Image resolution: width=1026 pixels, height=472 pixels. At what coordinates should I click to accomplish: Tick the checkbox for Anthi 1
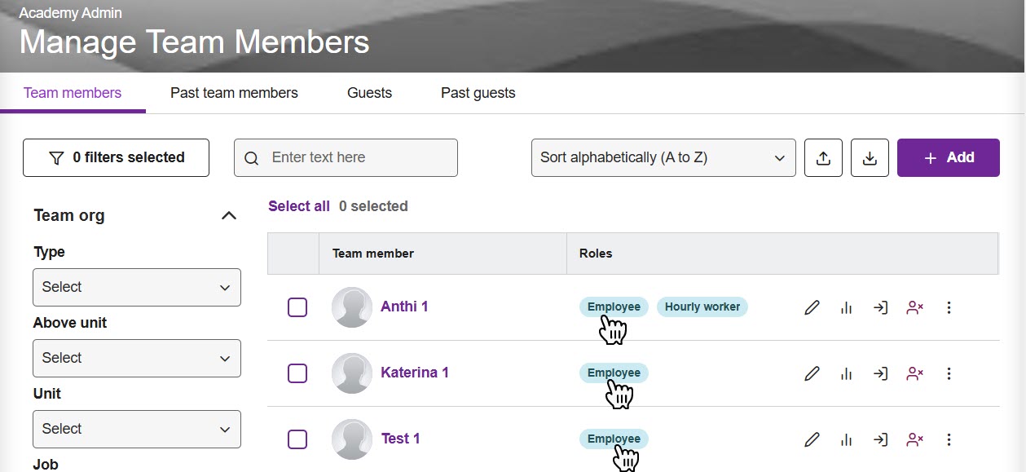click(x=297, y=307)
